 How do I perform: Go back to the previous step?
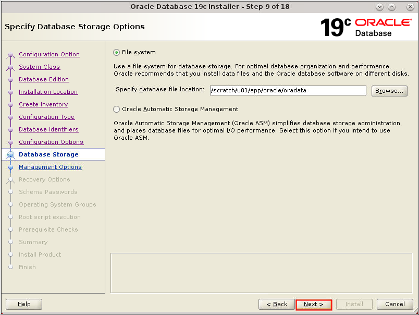276,304
